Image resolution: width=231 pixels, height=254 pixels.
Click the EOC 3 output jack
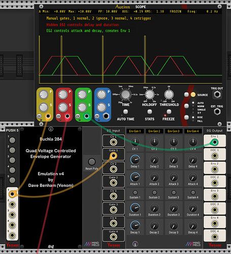click(215, 210)
